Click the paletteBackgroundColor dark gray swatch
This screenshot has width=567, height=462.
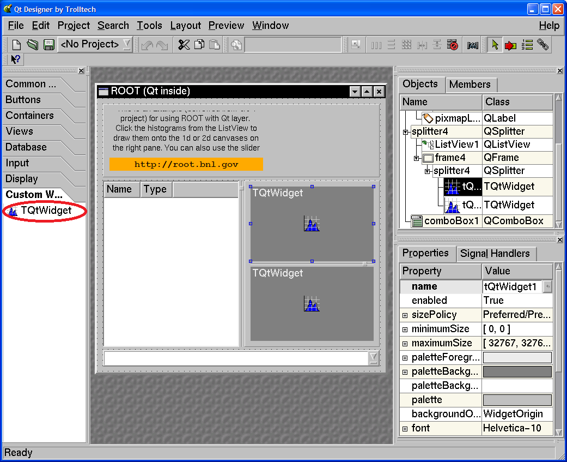tap(517, 371)
